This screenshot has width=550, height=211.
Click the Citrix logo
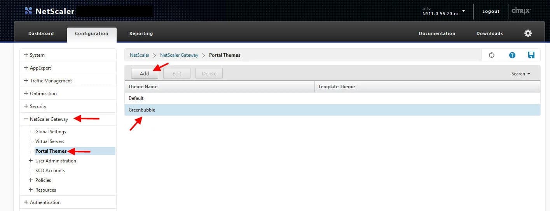[521, 11]
